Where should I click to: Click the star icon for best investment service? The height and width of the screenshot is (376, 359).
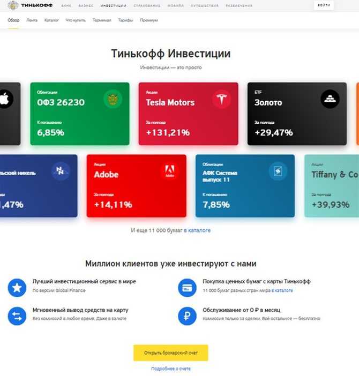pyautogui.click(x=17, y=288)
